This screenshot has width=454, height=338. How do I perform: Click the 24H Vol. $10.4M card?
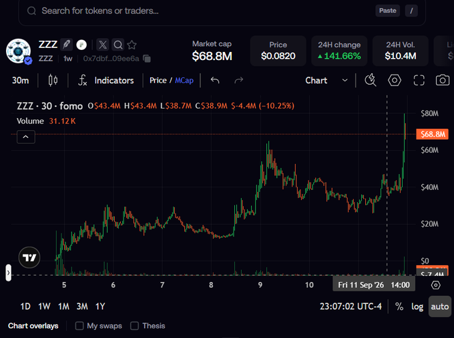coord(401,51)
